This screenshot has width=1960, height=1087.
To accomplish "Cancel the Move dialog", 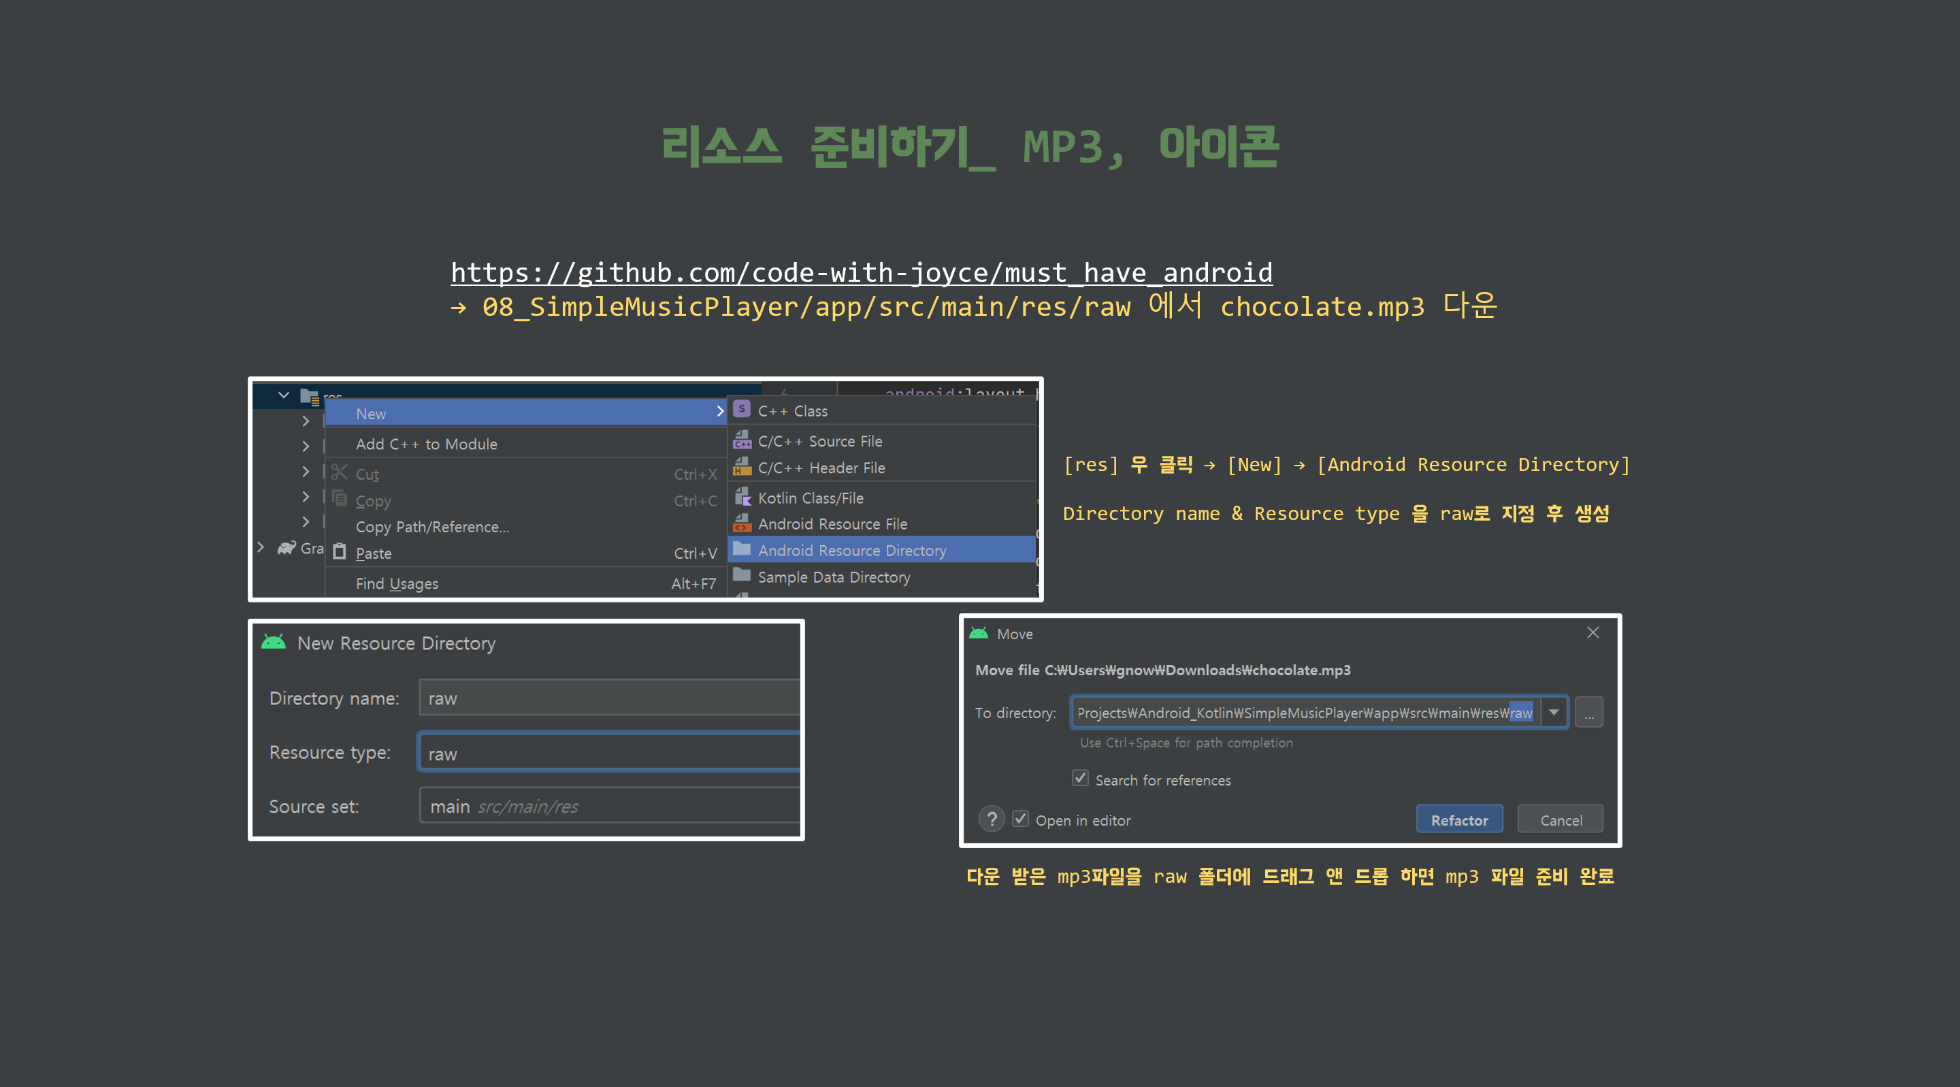I will tap(1560, 819).
